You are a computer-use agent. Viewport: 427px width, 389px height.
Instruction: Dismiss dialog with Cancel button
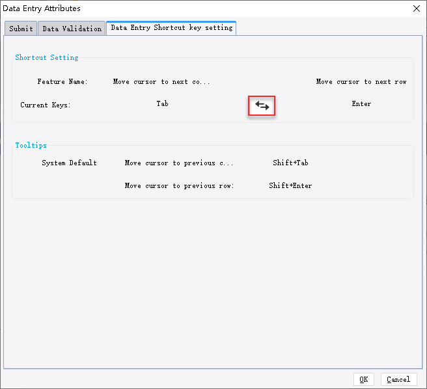tap(398, 379)
